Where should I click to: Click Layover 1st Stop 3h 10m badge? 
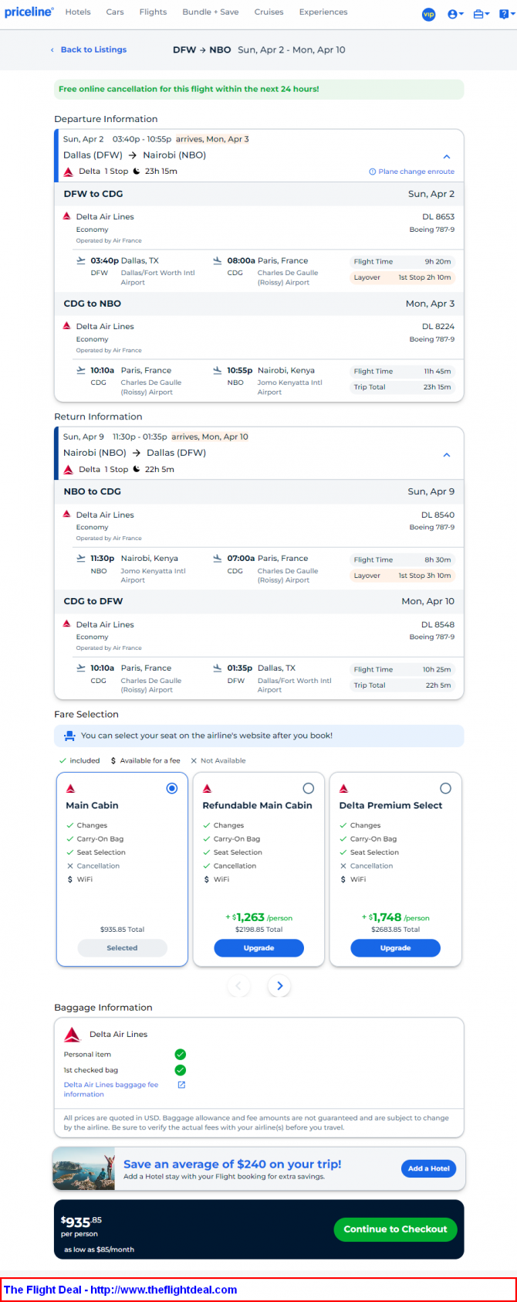[x=402, y=576]
